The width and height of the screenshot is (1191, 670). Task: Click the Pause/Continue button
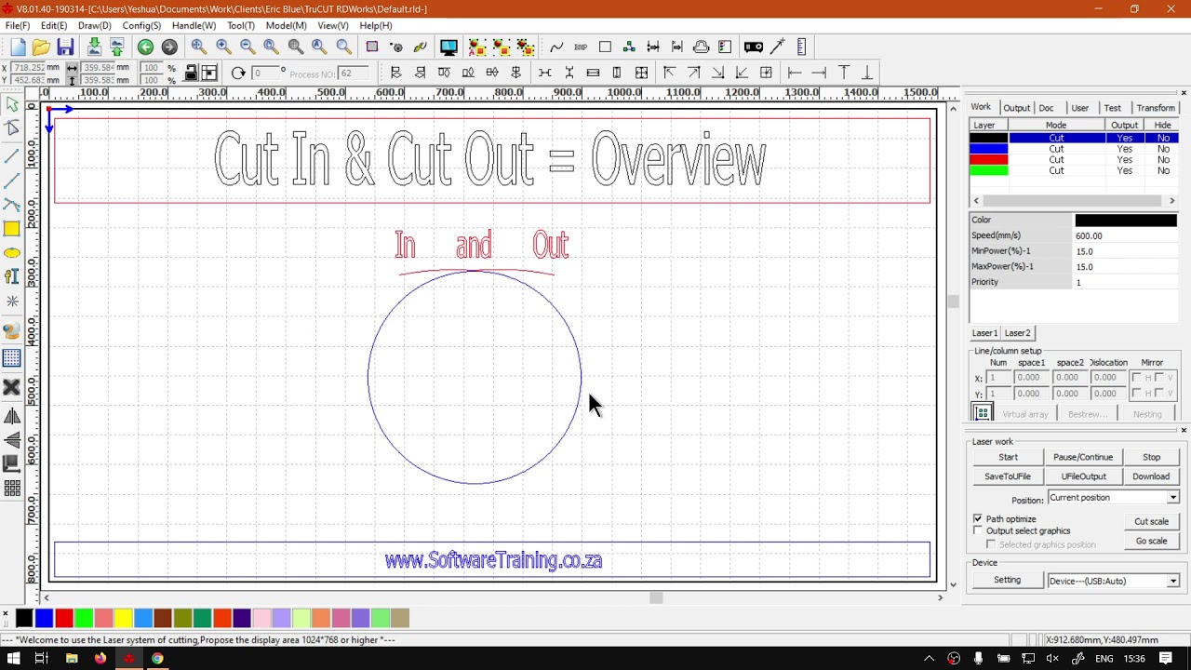pyautogui.click(x=1083, y=457)
